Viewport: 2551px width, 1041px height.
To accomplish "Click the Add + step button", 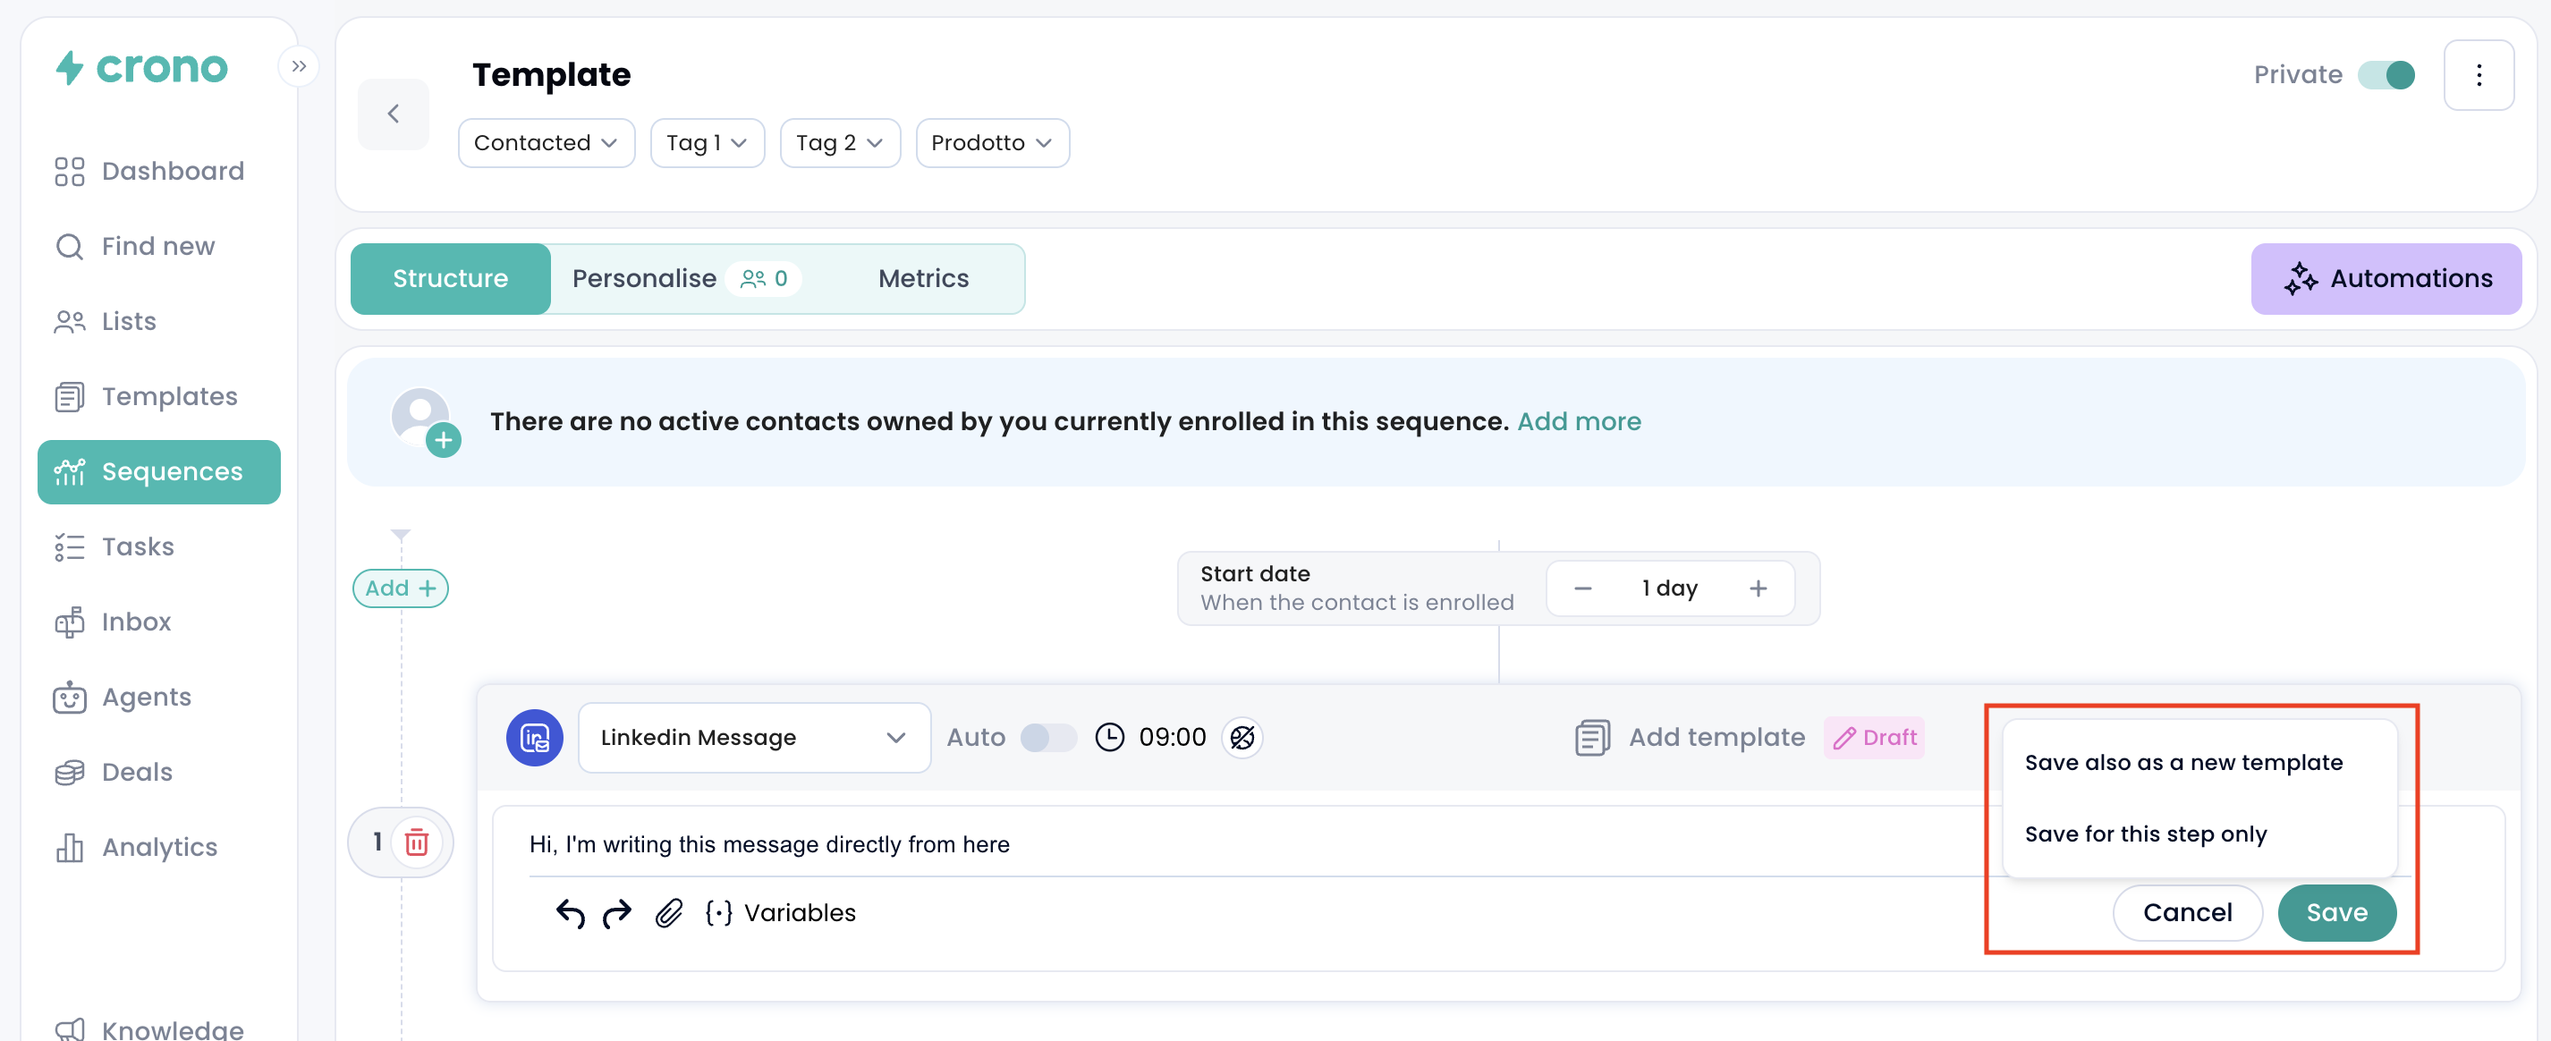I will click(x=400, y=588).
